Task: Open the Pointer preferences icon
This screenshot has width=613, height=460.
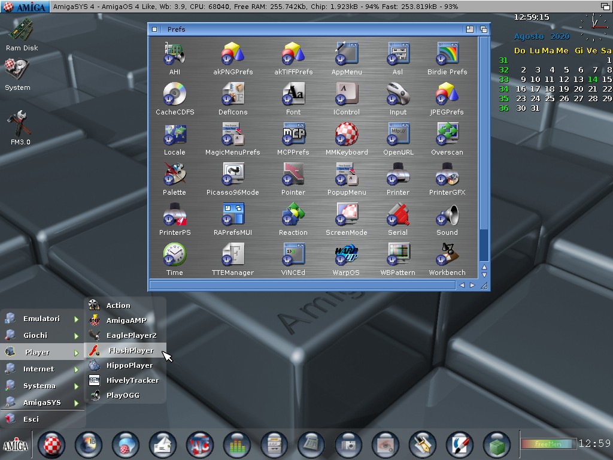Action: (293, 174)
